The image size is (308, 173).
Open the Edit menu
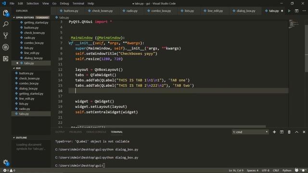[20, 3]
